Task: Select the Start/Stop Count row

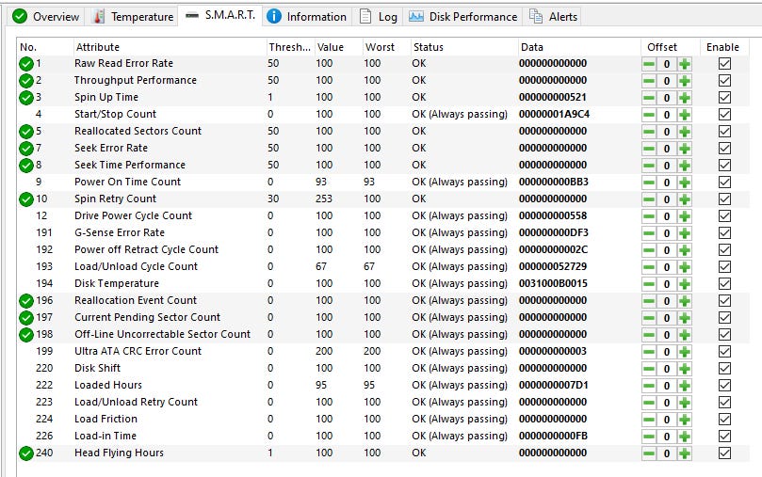Action: point(383,115)
